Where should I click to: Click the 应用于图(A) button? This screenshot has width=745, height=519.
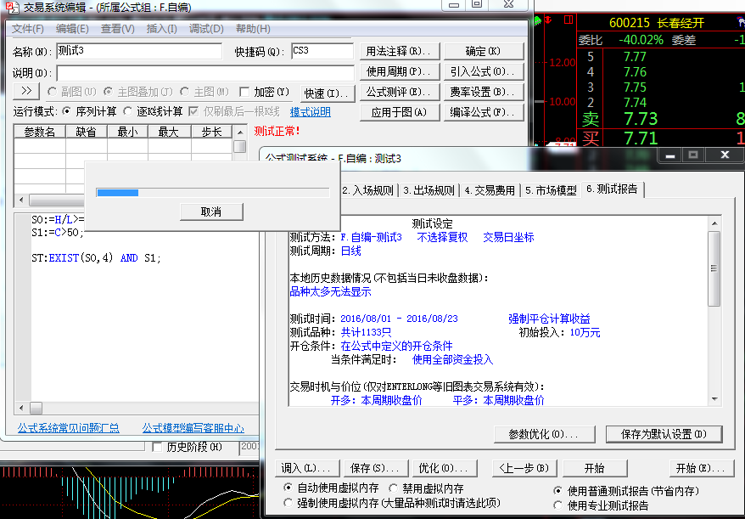click(x=399, y=112)
